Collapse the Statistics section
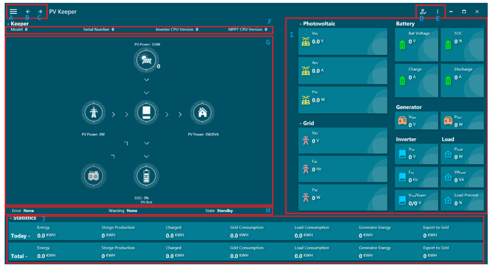492x270 pixels. pos(11,218)
